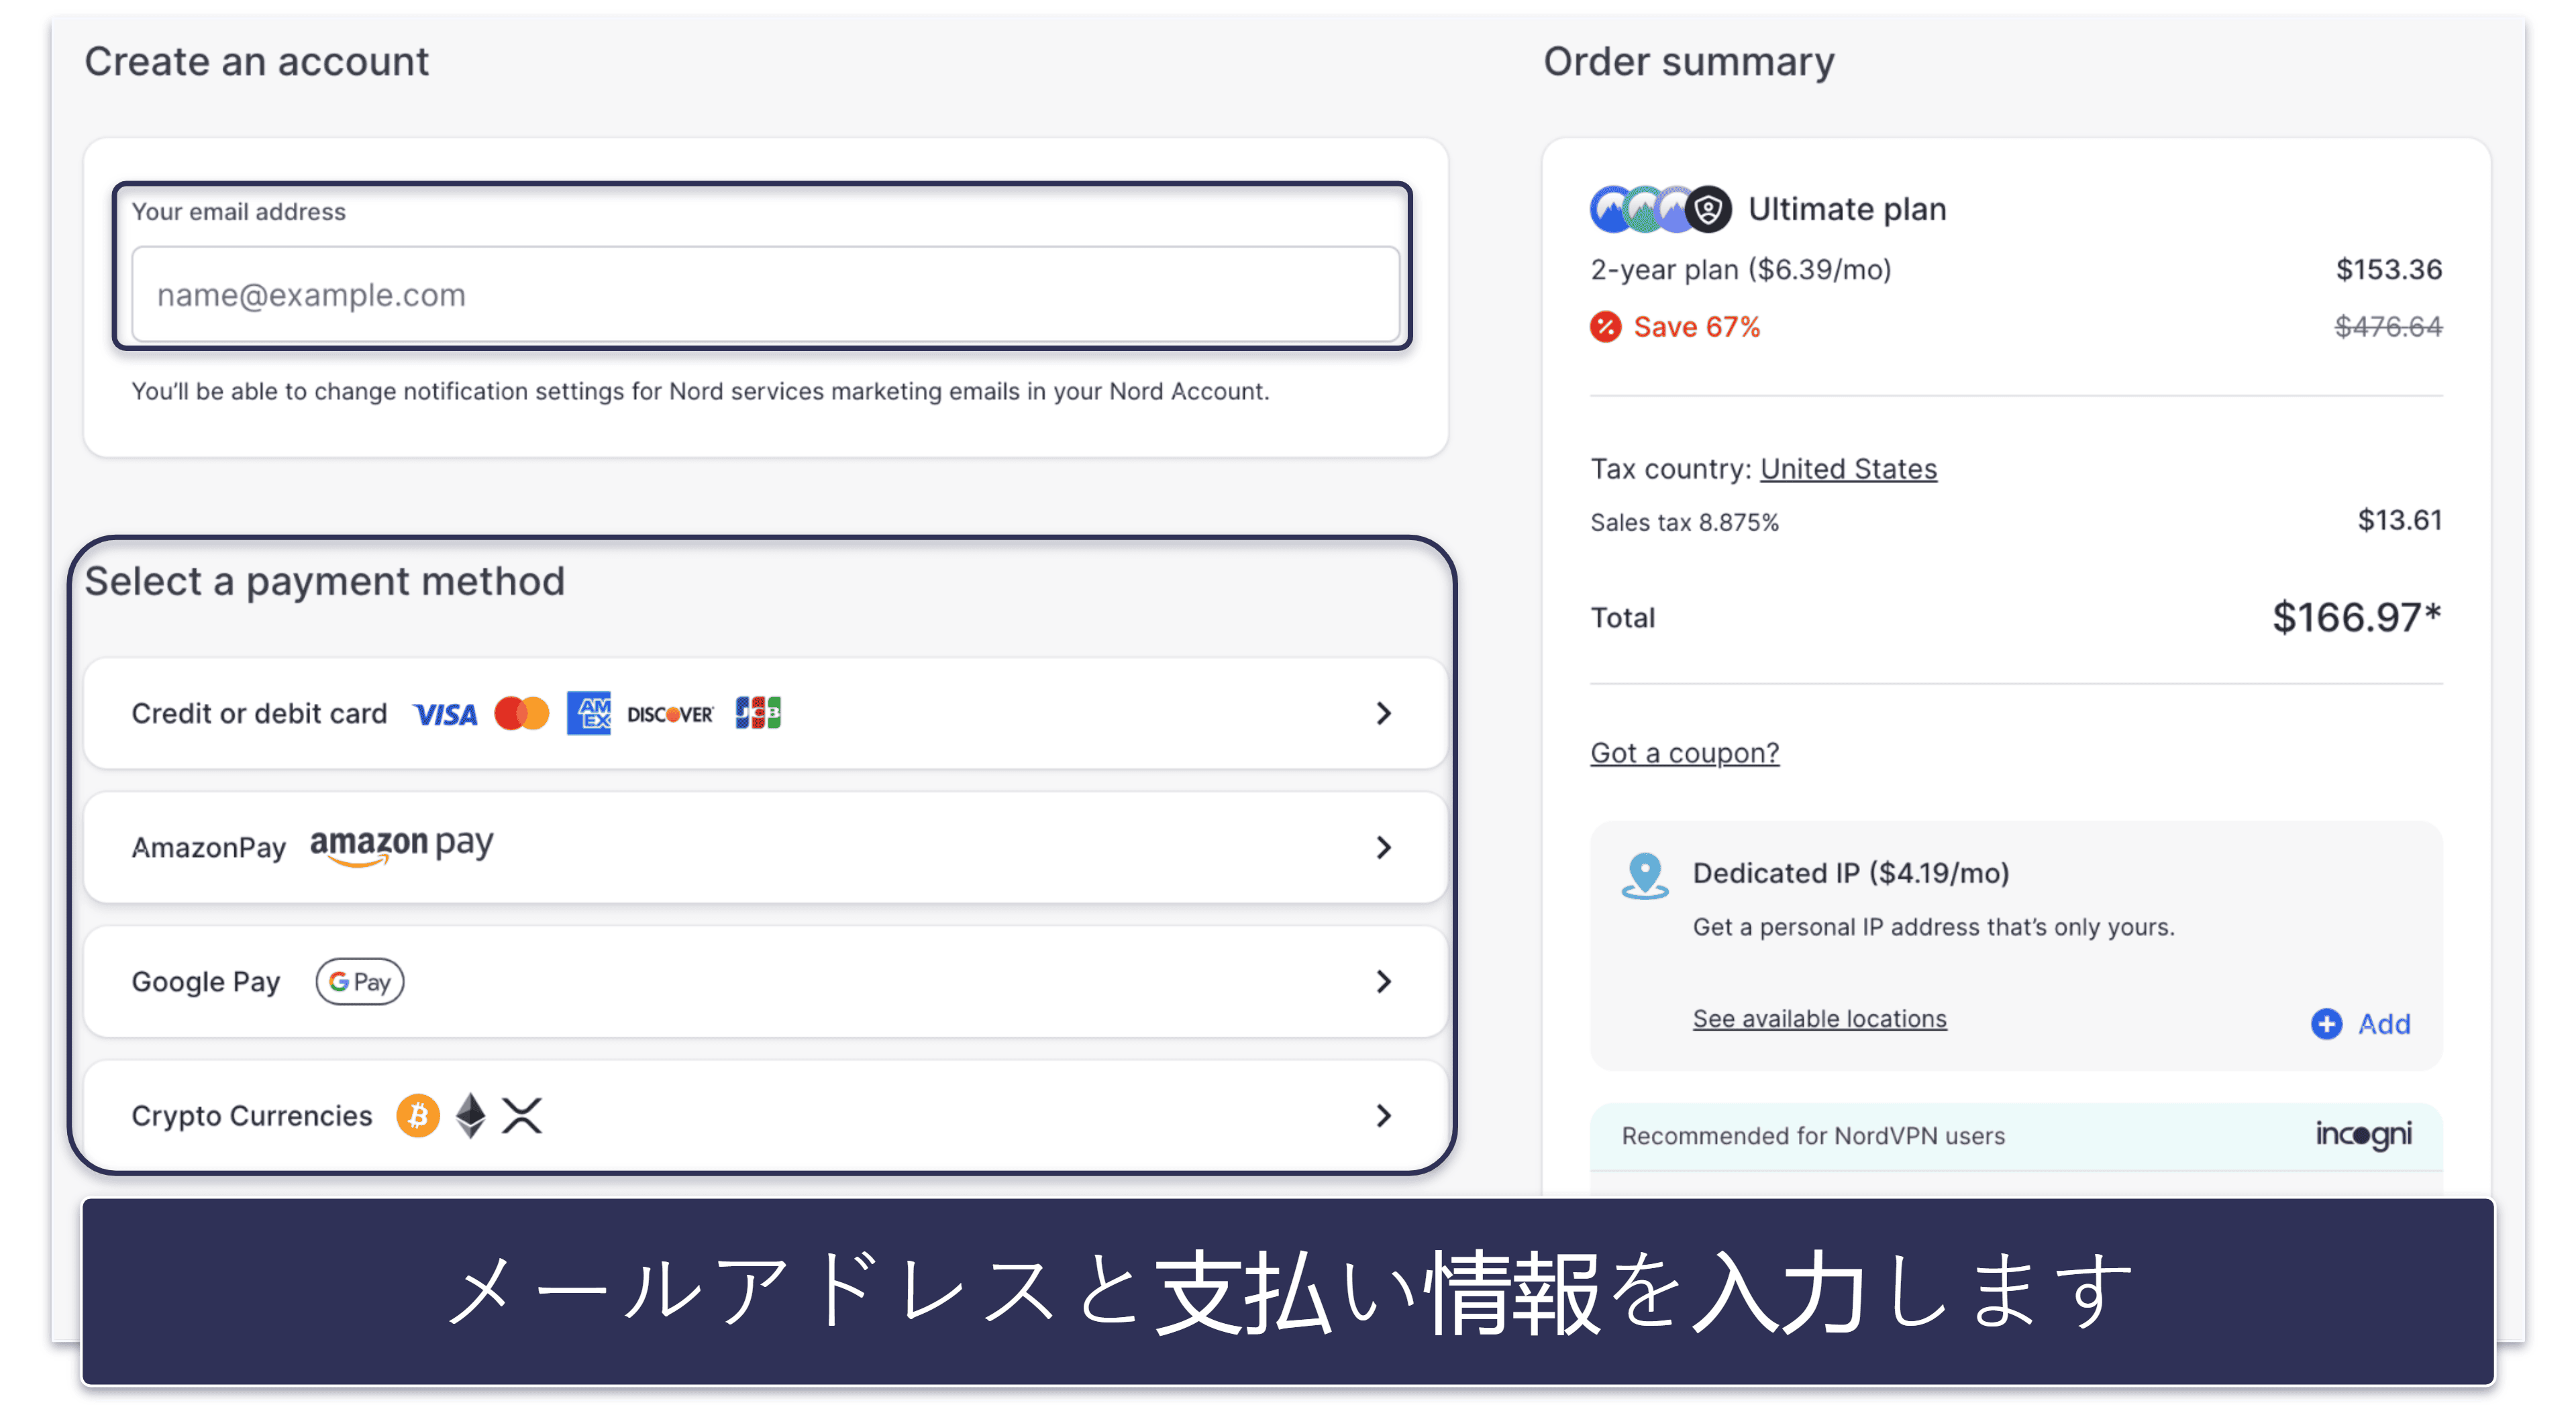Expand Google Pay option chevron

tap(1383, 981)
